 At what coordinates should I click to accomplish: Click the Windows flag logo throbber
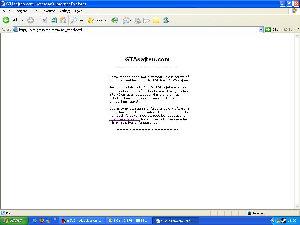click(x=294, y=11)
